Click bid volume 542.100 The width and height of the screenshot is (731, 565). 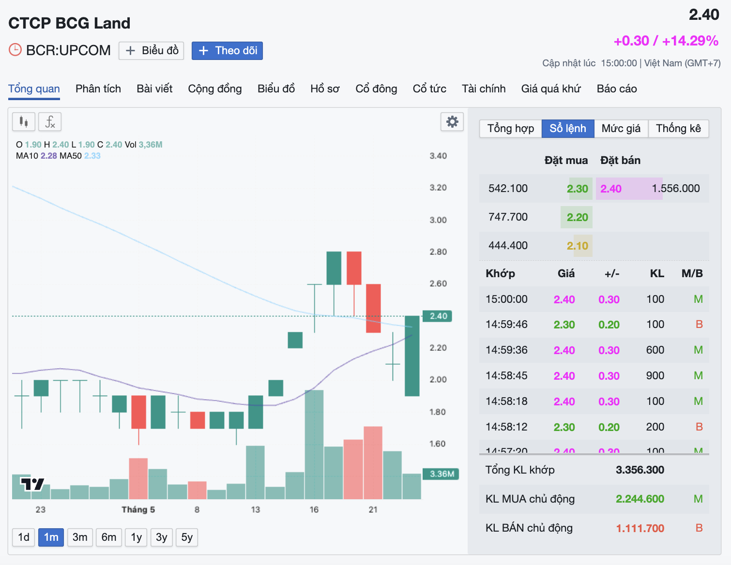tap(508, 189)
